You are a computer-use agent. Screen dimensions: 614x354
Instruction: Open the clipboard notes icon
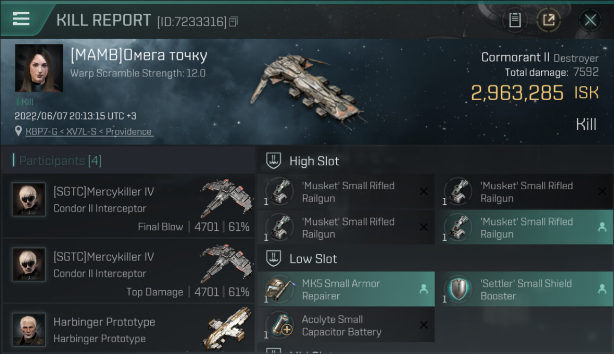pyautogui.click(x=515, y=20)
